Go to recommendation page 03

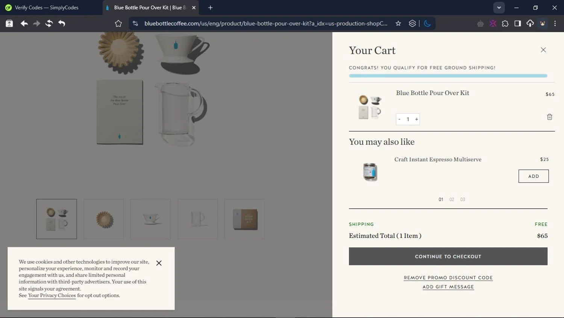tap(462, 199)
